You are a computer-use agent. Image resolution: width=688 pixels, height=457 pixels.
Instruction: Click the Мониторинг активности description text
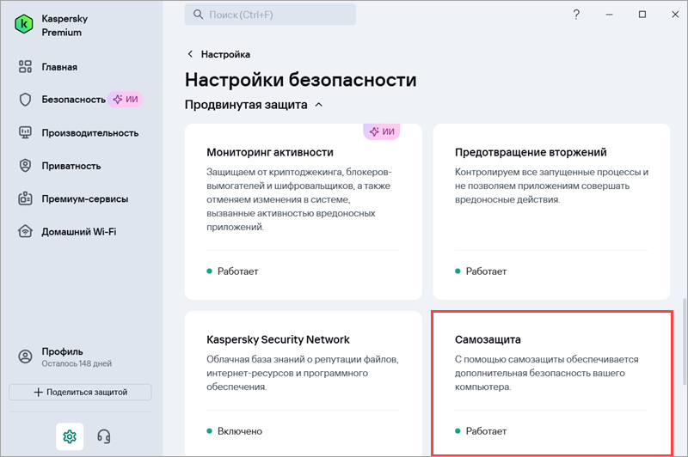click(x=298, y=199)
